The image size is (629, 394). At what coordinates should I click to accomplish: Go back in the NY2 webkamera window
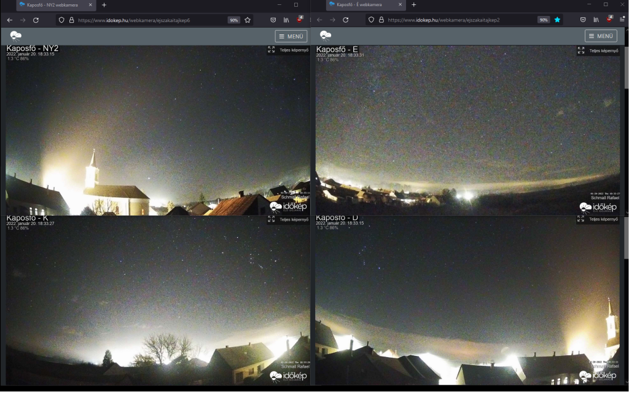tap(10, 20)
